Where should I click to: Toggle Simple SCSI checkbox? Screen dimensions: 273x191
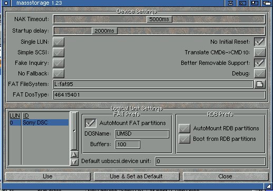pos(58,52)
